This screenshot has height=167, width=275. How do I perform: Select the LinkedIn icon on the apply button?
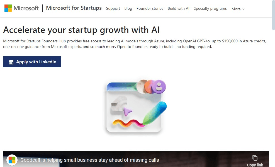[x=11, y=62]
